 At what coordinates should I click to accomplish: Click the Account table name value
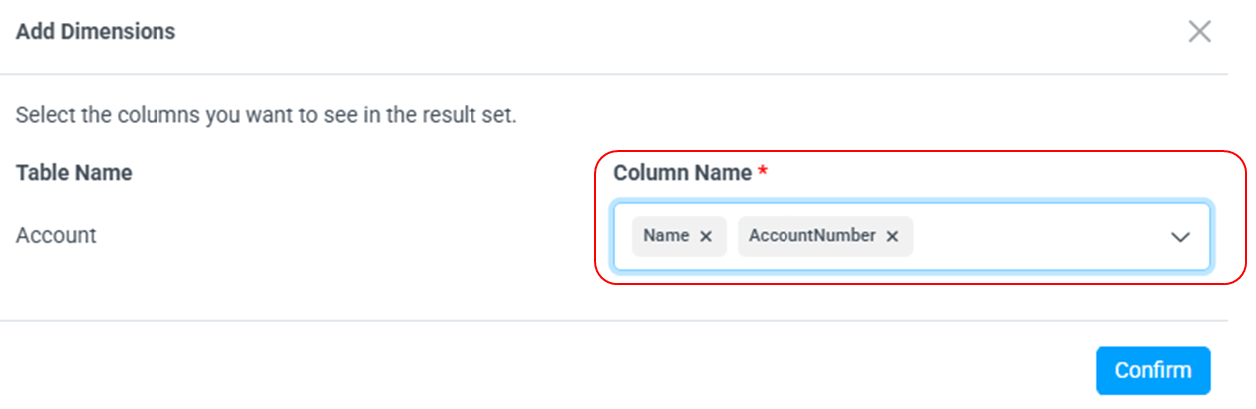click(56, 236)
